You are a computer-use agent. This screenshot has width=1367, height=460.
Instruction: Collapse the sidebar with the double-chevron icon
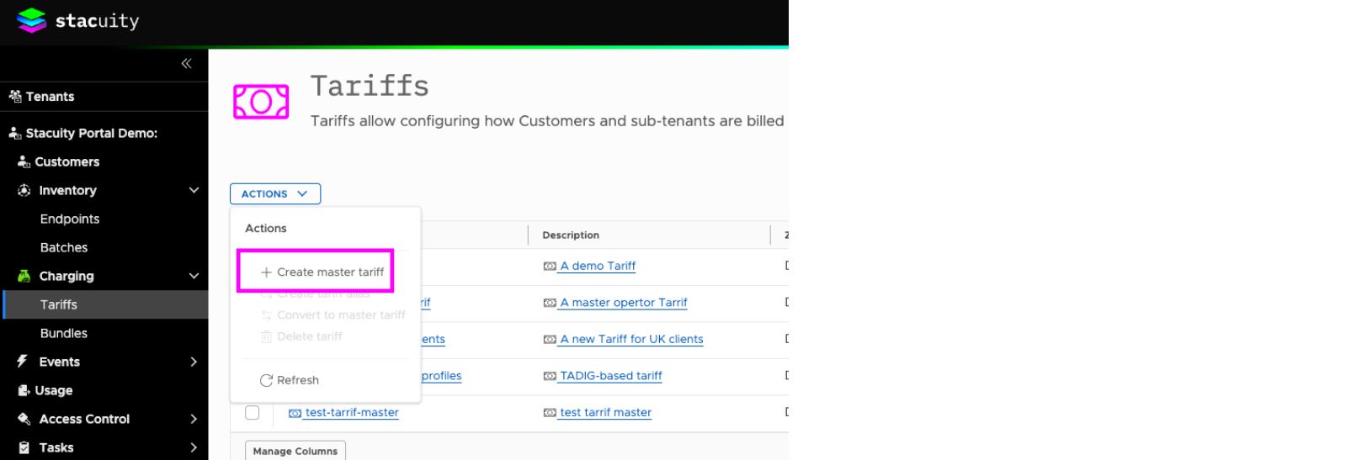pyautogui.click(x=186, y=64)
